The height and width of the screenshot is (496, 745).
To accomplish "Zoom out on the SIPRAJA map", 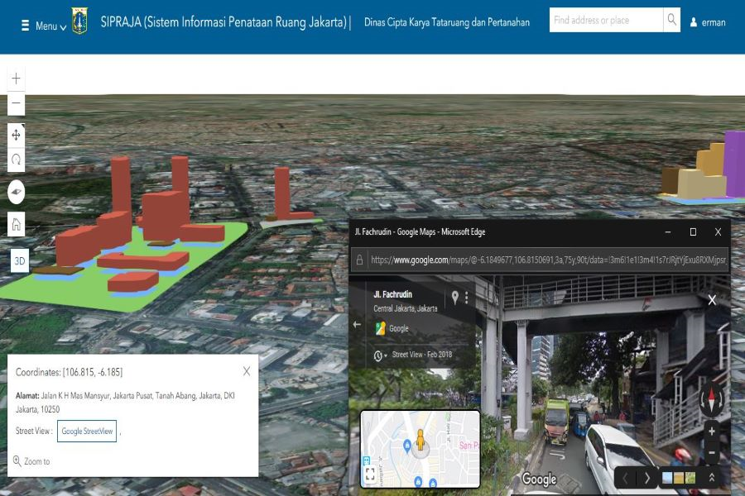I will pos(17,104).
